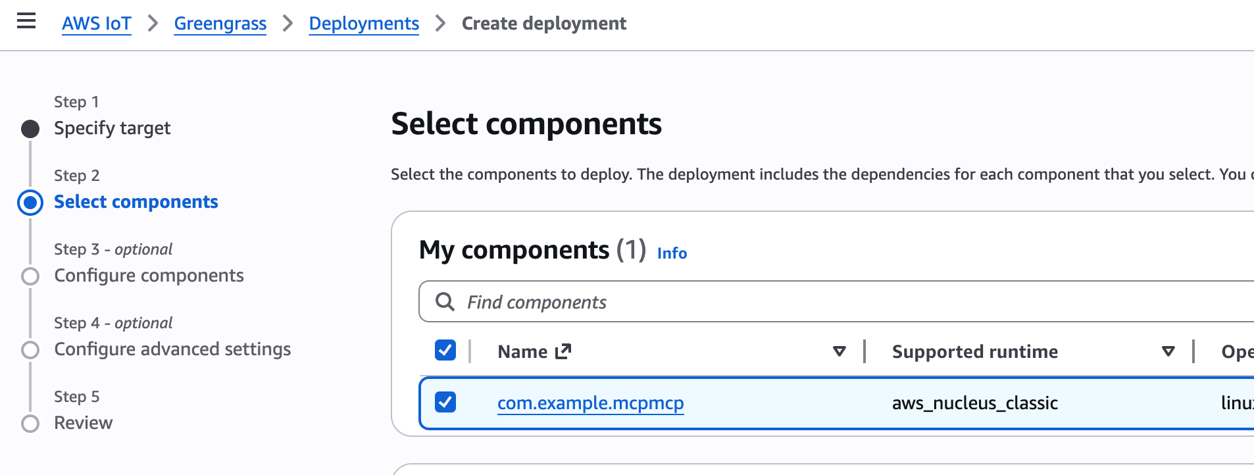
Task: Open Greengrass breadcrumb link
Action: coord(220,24)
